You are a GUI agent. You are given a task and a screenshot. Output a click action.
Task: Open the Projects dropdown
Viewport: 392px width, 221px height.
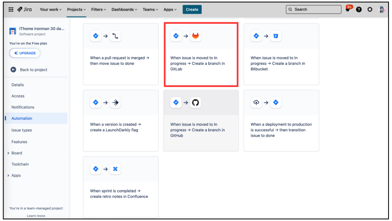[76, 10]
